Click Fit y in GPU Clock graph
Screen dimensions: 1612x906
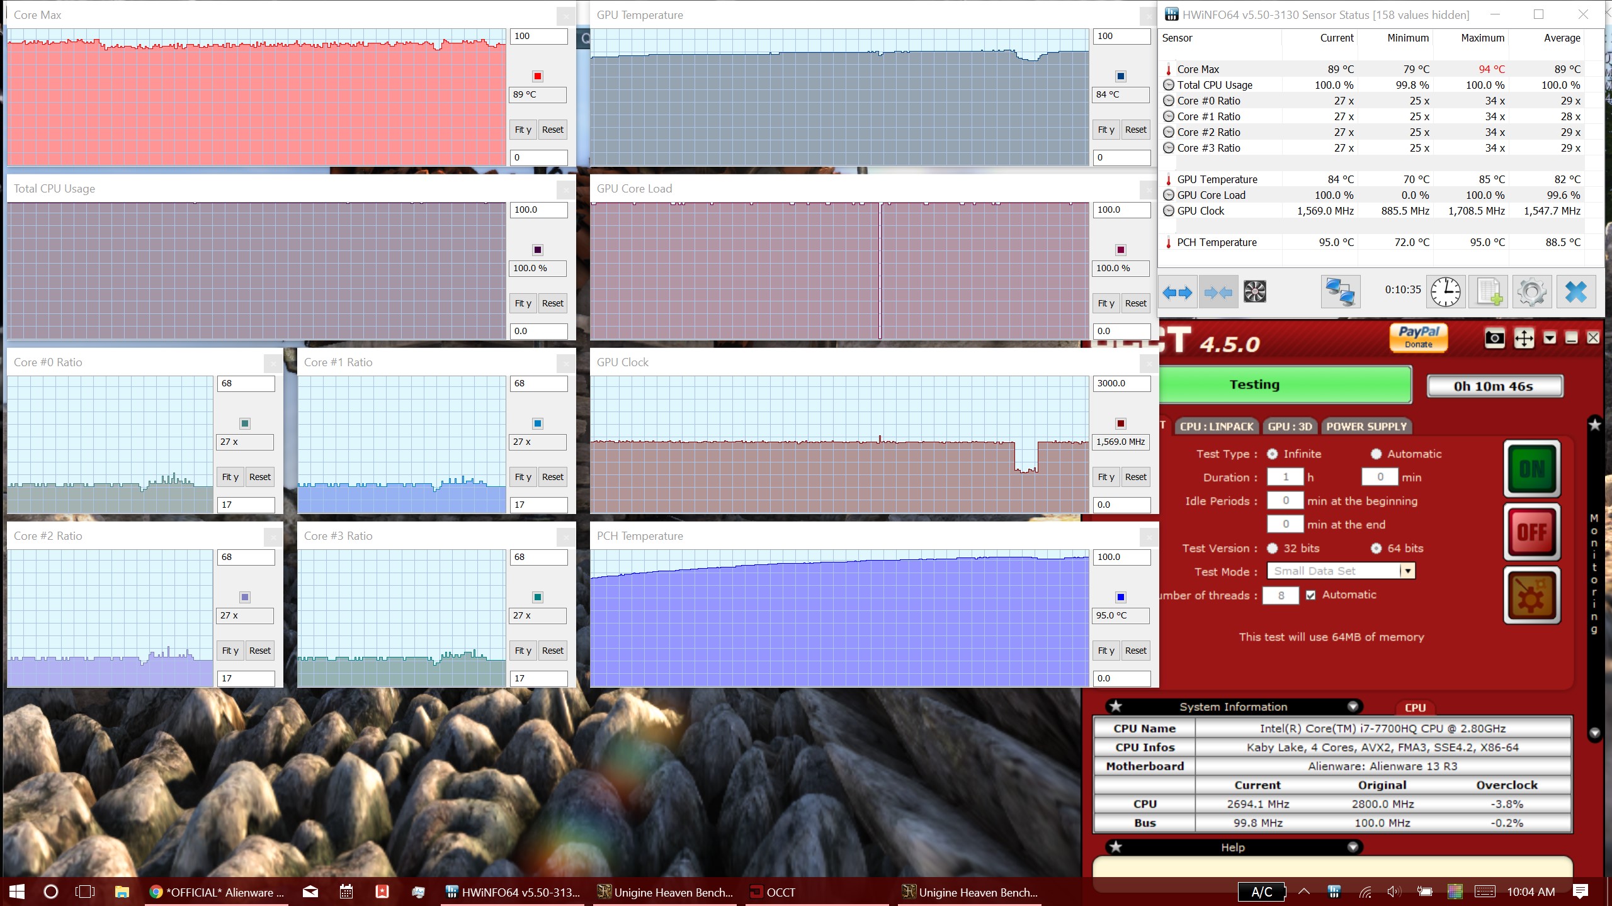tap(1106, 477)
